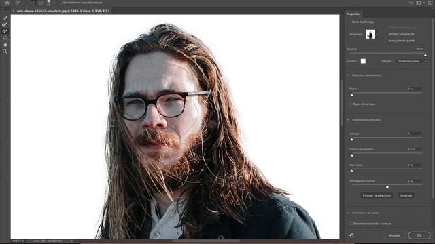Select the subtract-from-selection minus circle icon
The height and width of the screenshot is (244, 435).
click(x=41, y=3)
